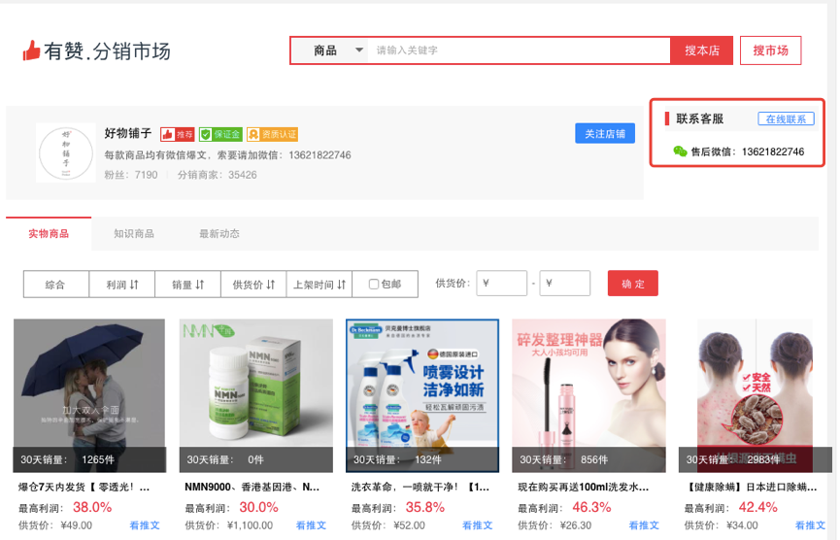Sort products by 综合

tap(55, 284)
